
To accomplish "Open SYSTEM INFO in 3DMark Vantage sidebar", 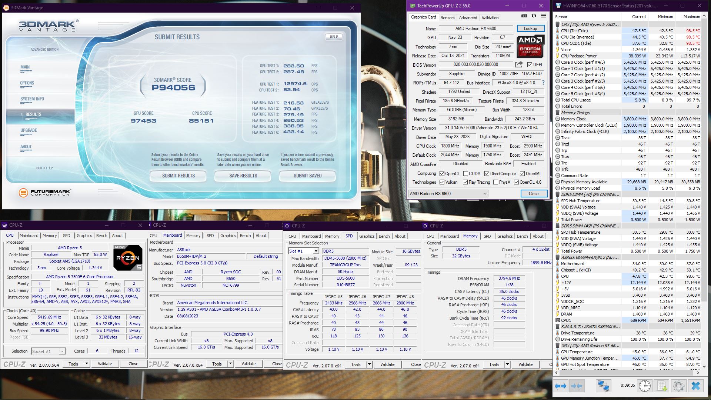I will click(32, 99).
